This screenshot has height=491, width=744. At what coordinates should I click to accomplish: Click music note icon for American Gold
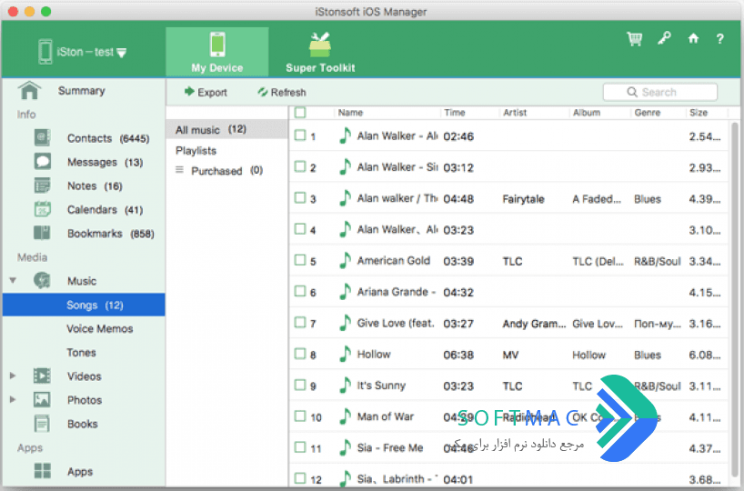tap(345, 260)
